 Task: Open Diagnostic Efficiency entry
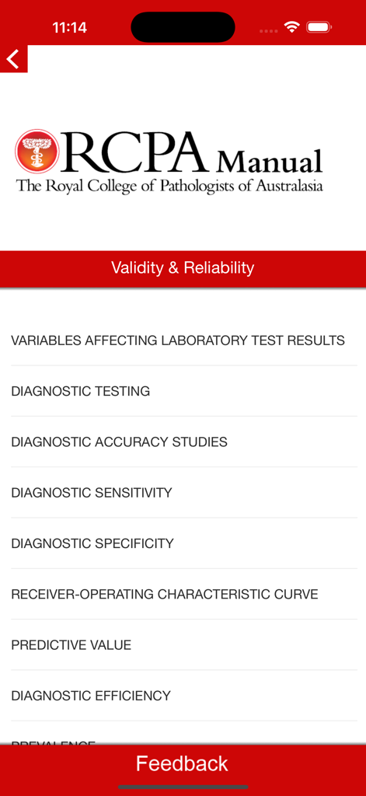[183, 696]
